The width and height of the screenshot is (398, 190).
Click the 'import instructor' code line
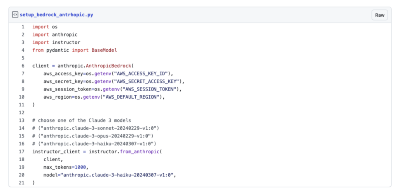56,42
